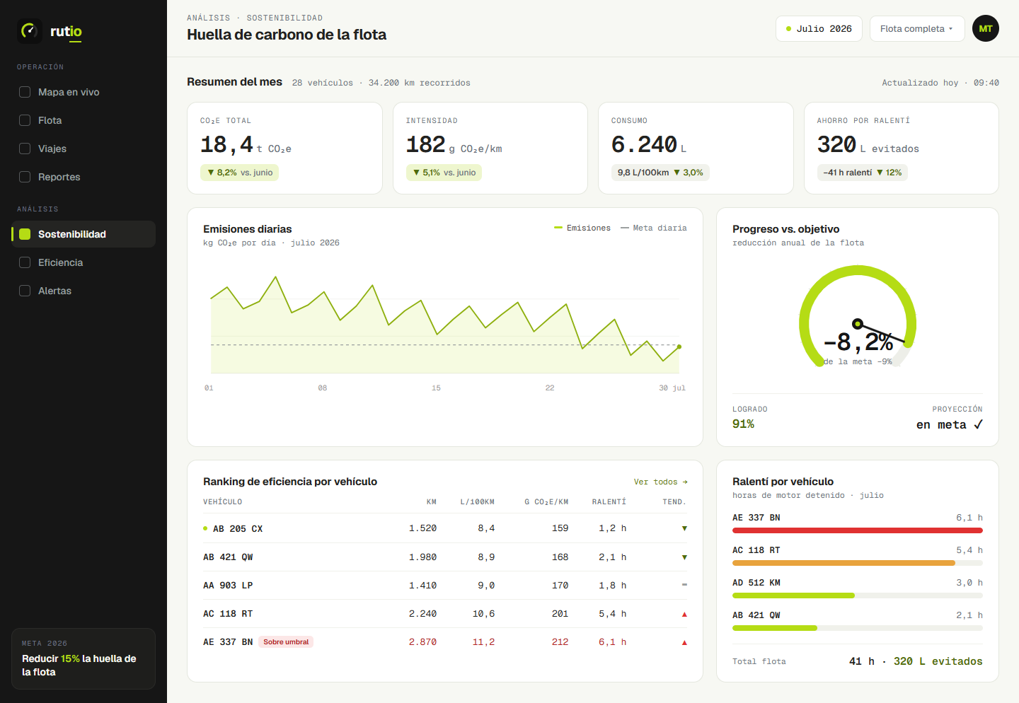Viewport: 1019px width, 703px height.
Task: Click the Alertas sidebar icon
Action: [25, 291]
